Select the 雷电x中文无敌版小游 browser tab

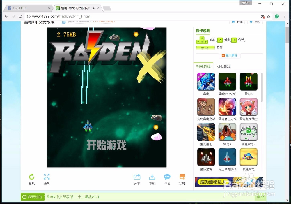[x=76, y=8]
